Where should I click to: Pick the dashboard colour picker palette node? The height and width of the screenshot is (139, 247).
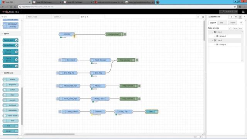click(10, 115)
